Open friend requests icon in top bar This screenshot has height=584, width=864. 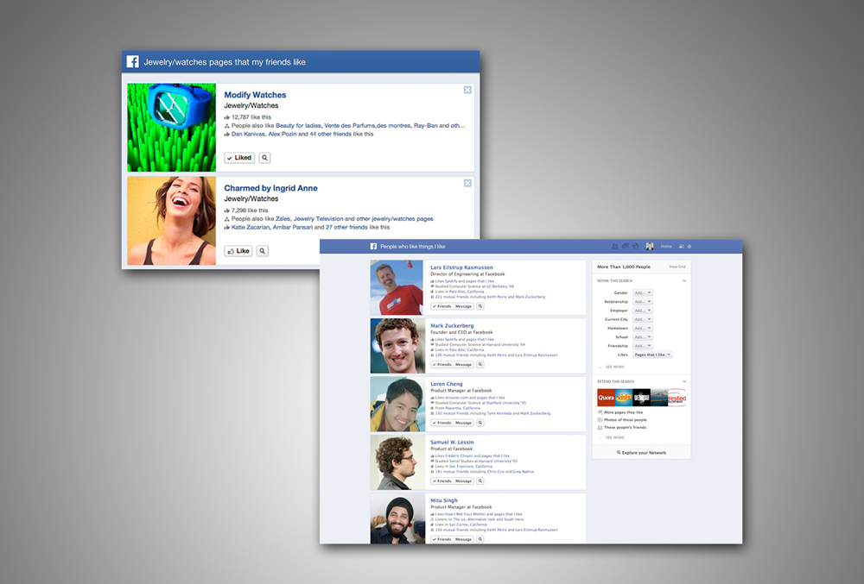[615, 247]
